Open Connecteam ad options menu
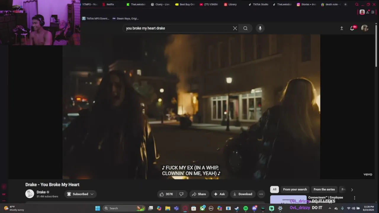379x213 pixels. click(354, 198)
